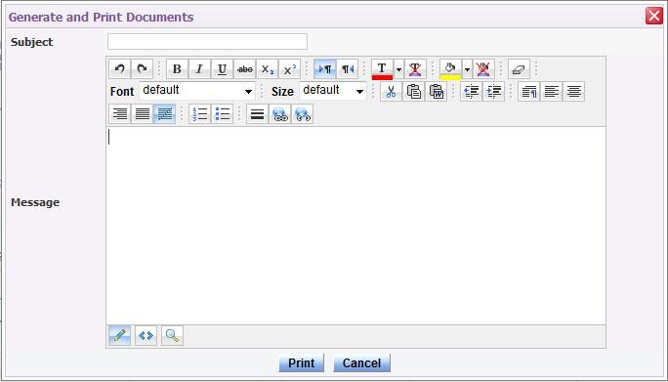Expand the text color picker arrow
668x382 pixels.
398,69
